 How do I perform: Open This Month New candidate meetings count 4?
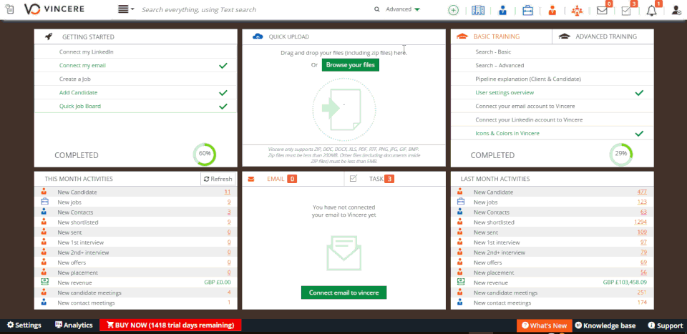[229, 293]
